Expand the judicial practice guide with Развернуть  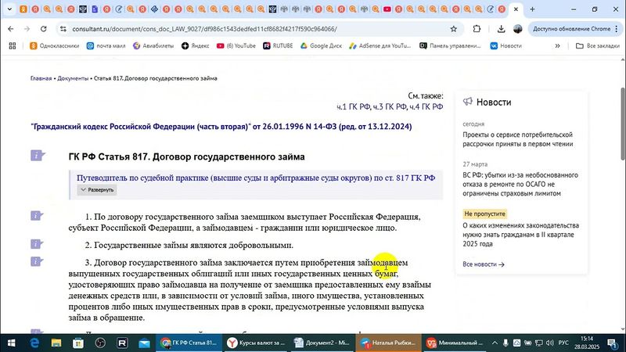point(97,190)
